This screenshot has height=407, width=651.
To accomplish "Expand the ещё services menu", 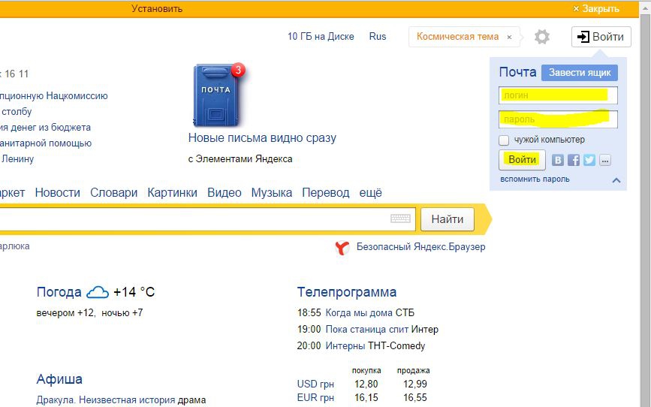I will point(370,193).
